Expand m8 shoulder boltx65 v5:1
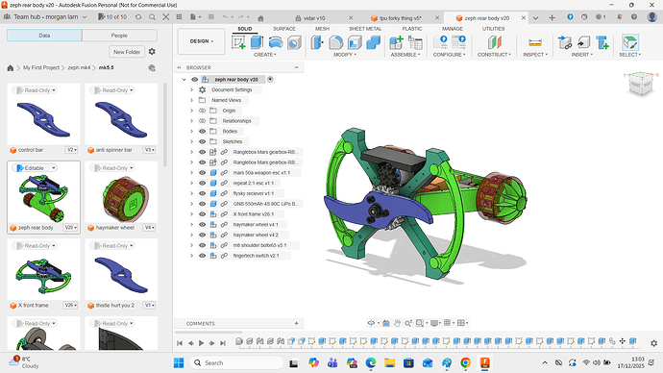This screenshot has width=663, height=373. click(x=191, y=245)
